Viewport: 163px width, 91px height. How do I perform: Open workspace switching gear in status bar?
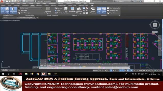144,71
